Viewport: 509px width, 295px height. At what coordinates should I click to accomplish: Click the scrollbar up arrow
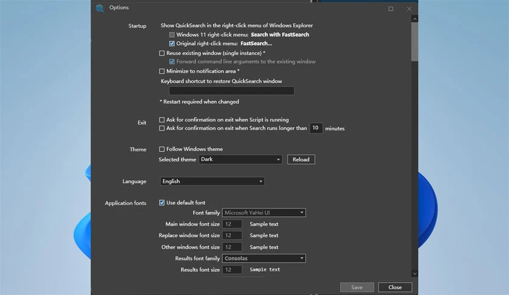[415, 19]
